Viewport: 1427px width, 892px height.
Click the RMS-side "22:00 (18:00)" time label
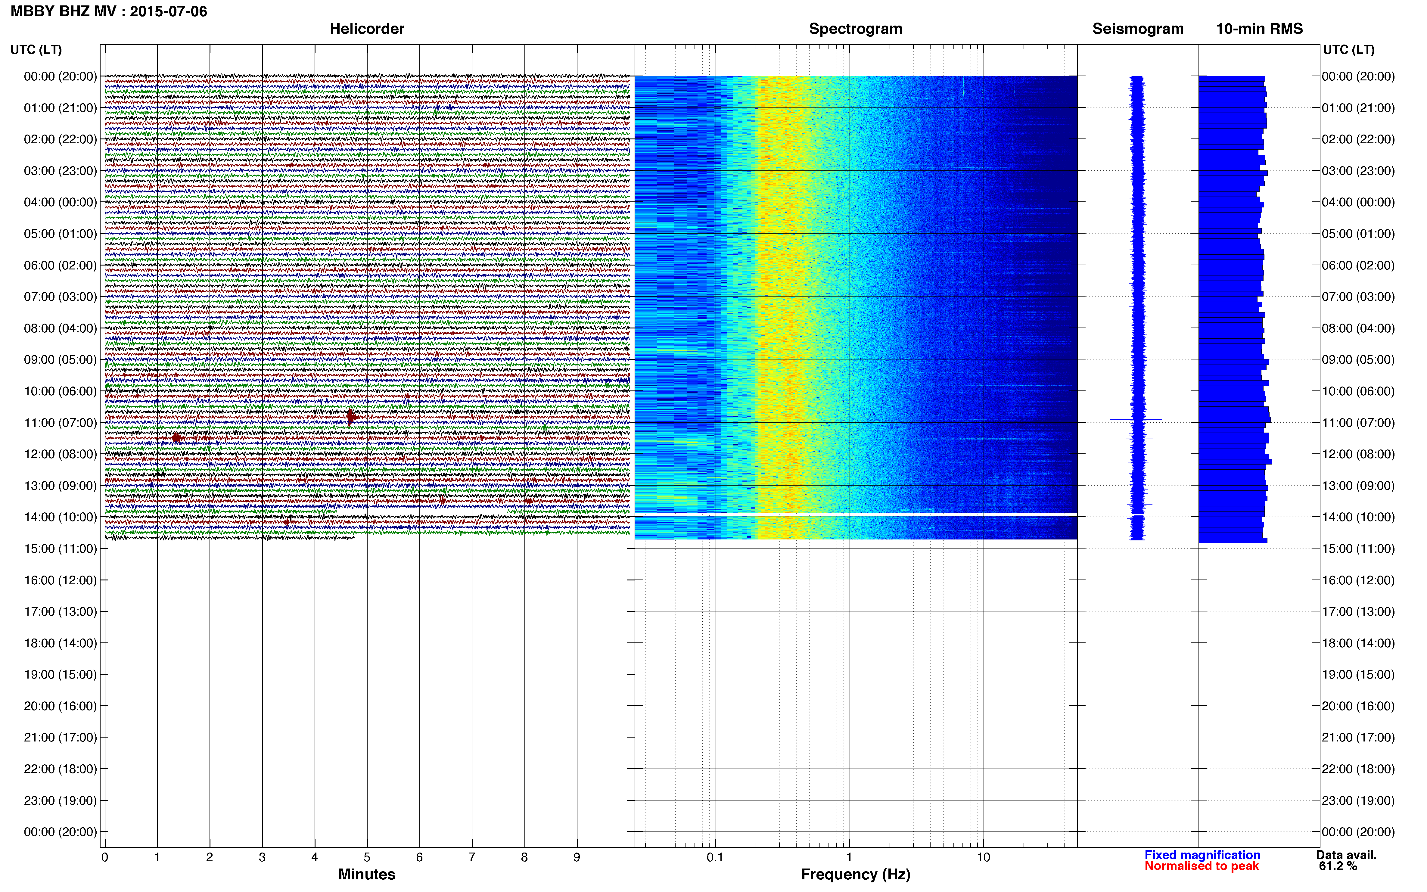click(1358, 769)
